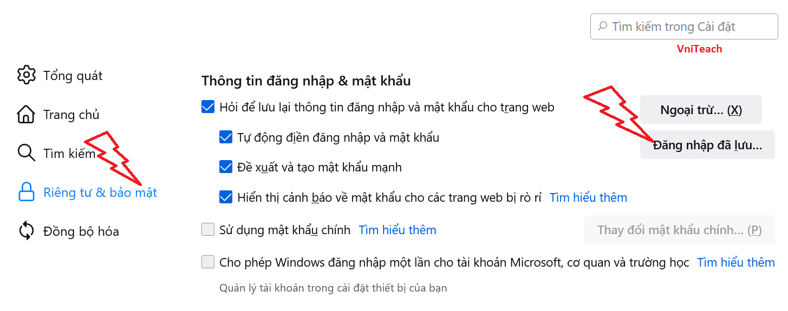Click the gear icon beside Tổng quát
This screenshot has width=788, height=311.
tap(27, 75)
